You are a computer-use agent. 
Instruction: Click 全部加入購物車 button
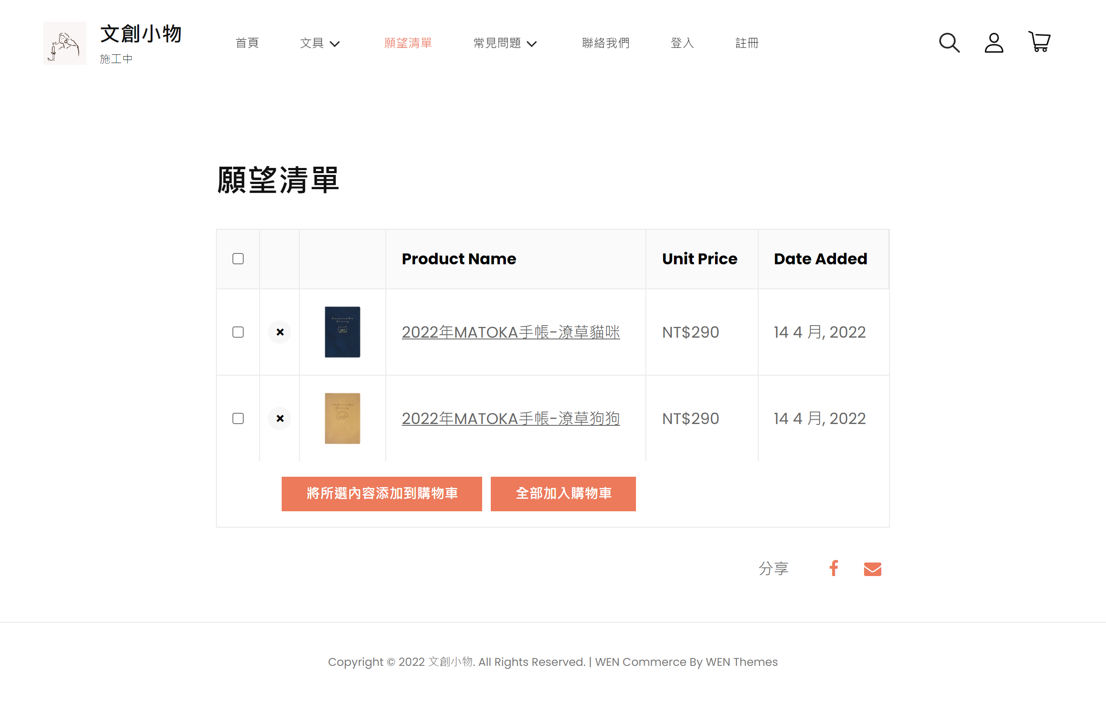(563, 494)
